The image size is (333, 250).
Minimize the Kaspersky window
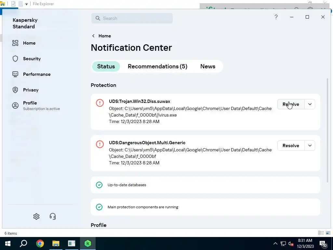[x=292, y=17]
